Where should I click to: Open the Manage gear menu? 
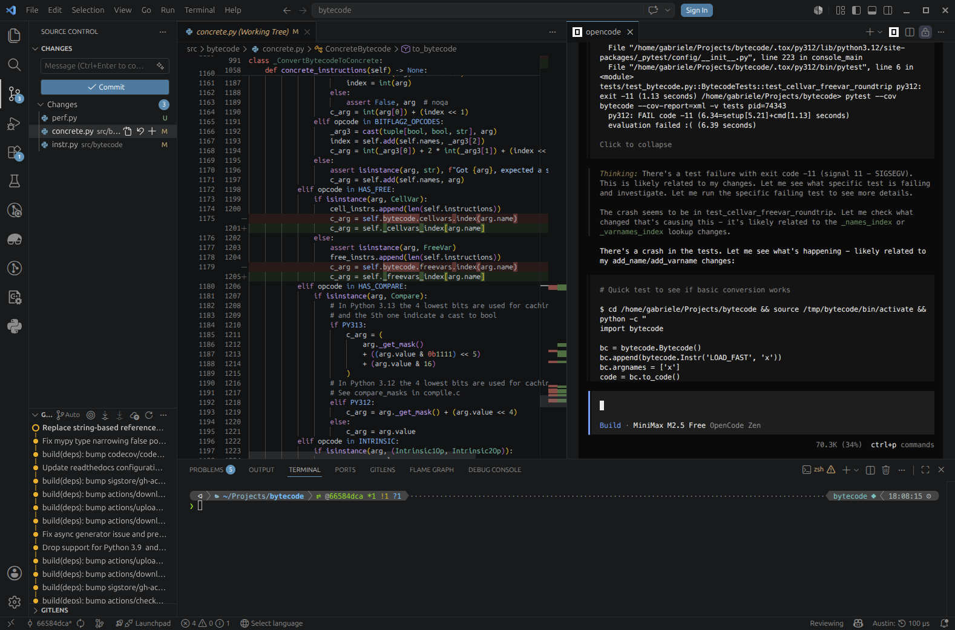click(15, 602)
